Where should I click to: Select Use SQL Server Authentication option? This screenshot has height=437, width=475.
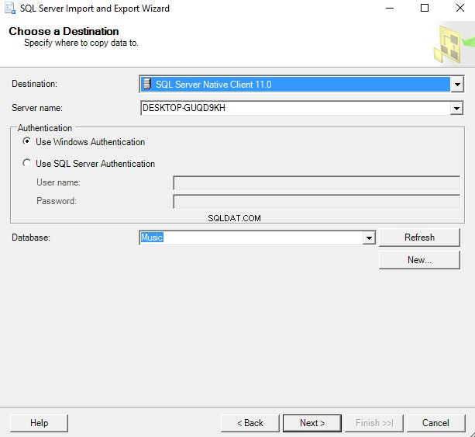point(26,163)
